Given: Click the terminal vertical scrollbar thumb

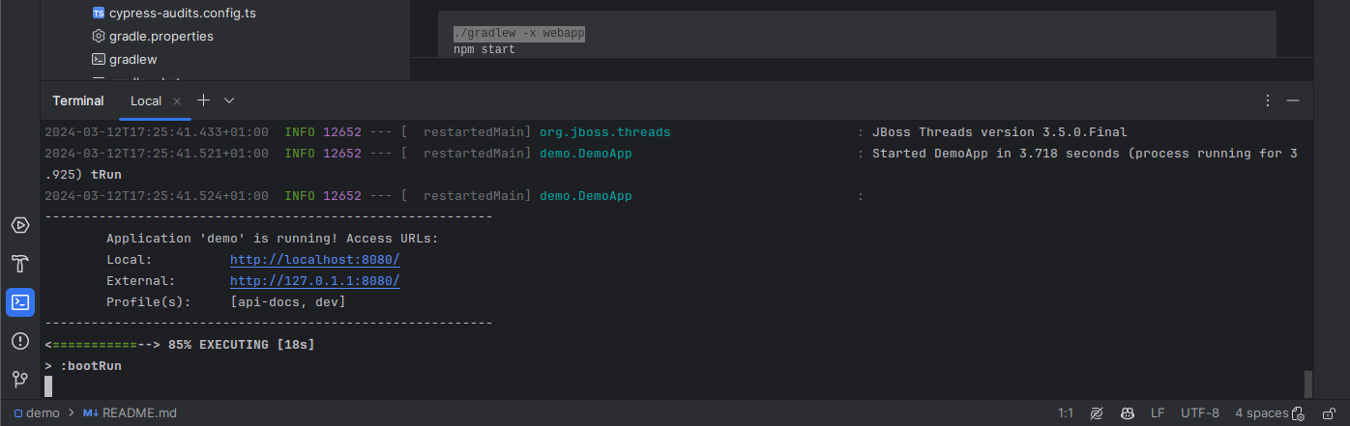Looking at the screenshot, I should click(1308, 383).
